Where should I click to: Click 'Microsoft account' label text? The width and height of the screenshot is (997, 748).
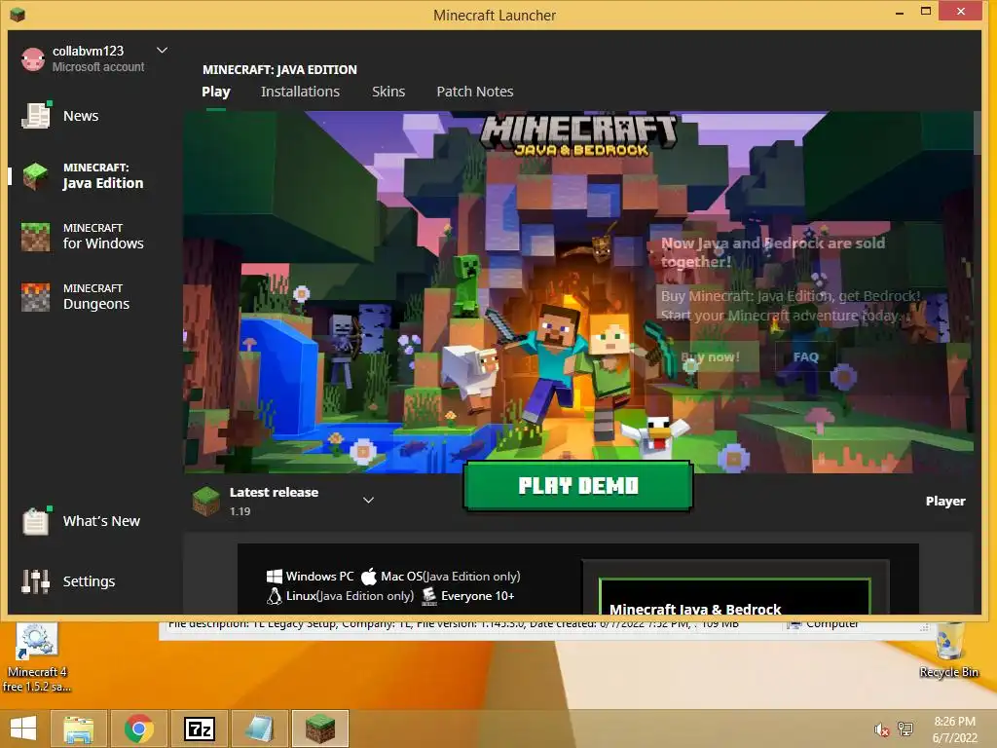tap(98, 67)
